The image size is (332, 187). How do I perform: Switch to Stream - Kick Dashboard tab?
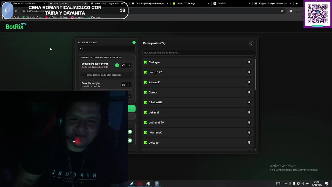point(25,3)
